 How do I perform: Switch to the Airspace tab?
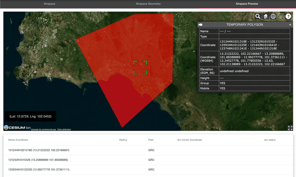pos(49,4)
